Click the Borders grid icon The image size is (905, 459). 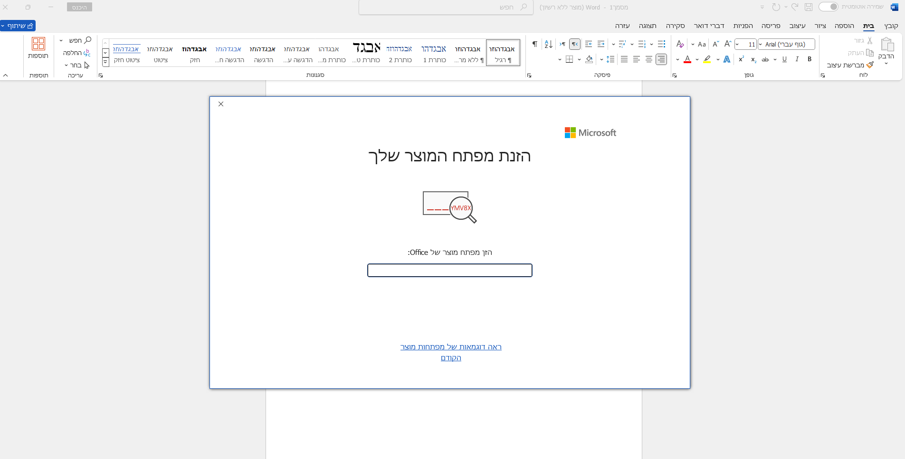[x=569, y=59]
